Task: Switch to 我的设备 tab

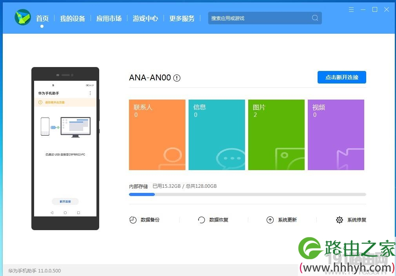Action: click(x=73, y=18)
